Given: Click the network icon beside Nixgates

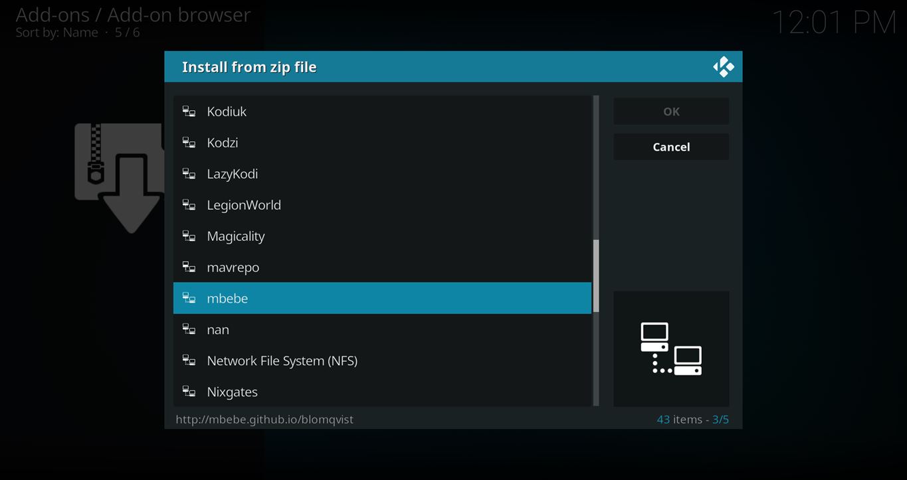Looking at the screenshot, I should 189,392.
